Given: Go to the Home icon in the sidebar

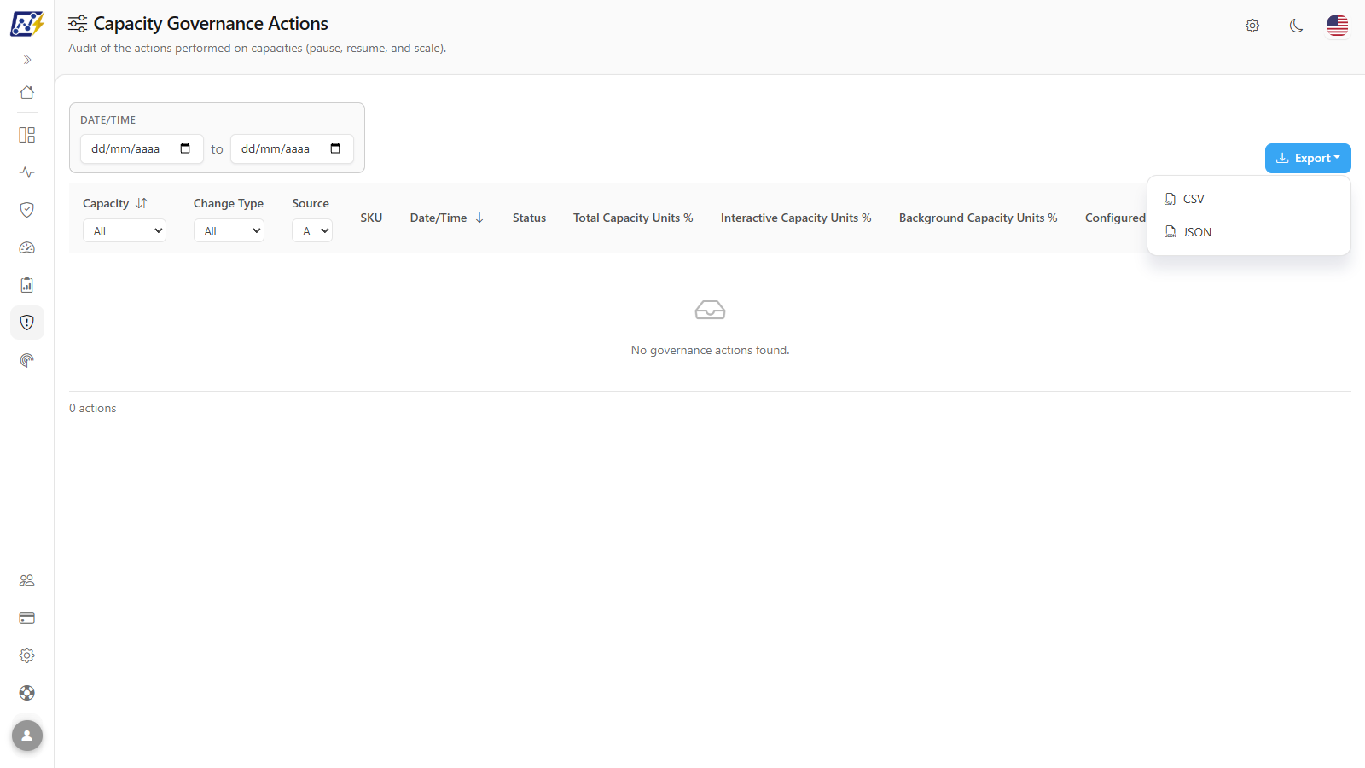Looking at the screenshot, I should click(27, 92).
